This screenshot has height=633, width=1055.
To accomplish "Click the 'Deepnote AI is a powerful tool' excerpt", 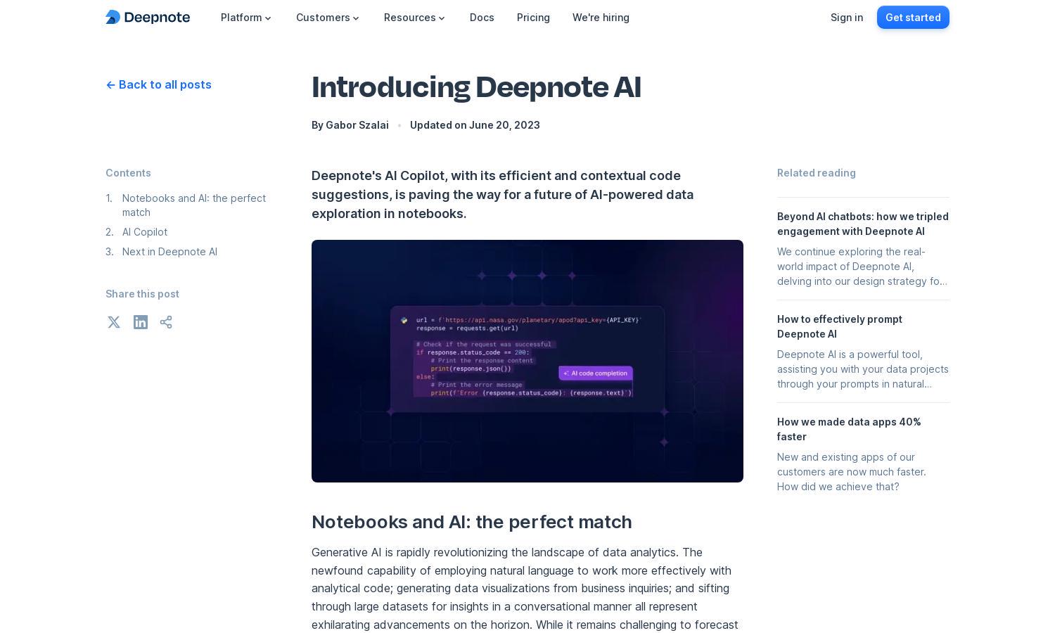I will click(x=863, y=369).
